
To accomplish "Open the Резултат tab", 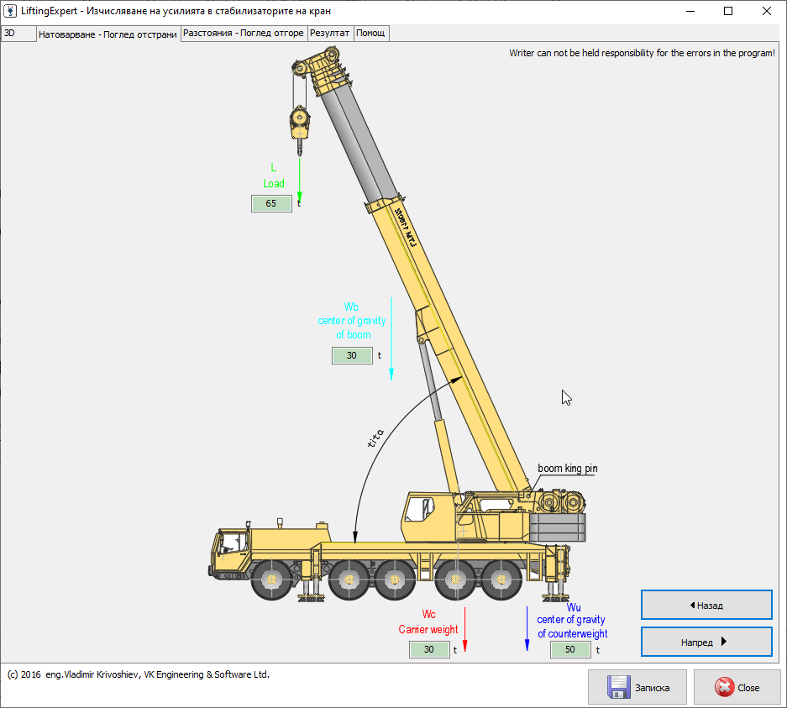I will coord(330,34).
